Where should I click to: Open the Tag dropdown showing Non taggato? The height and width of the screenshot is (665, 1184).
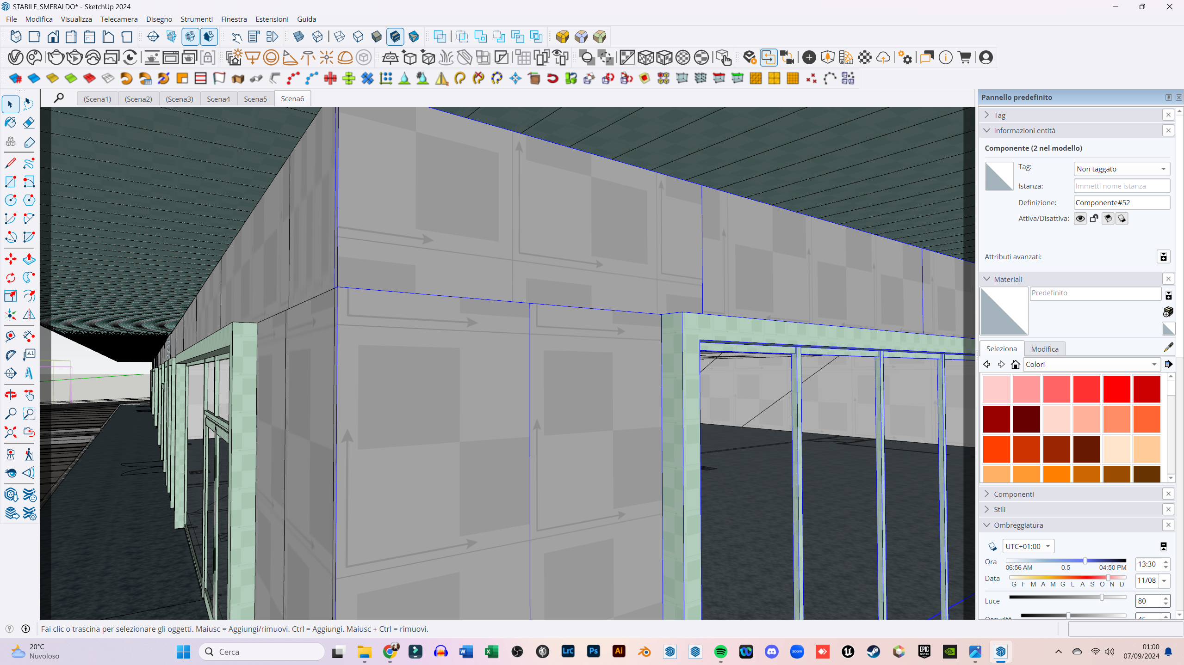click(x=1122, y=169)
